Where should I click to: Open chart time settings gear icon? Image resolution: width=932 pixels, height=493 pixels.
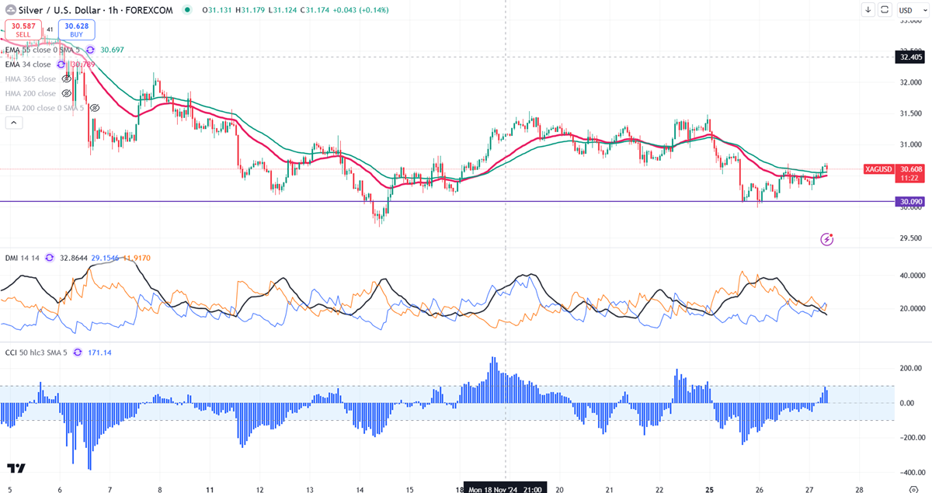[x=913, y=489]
